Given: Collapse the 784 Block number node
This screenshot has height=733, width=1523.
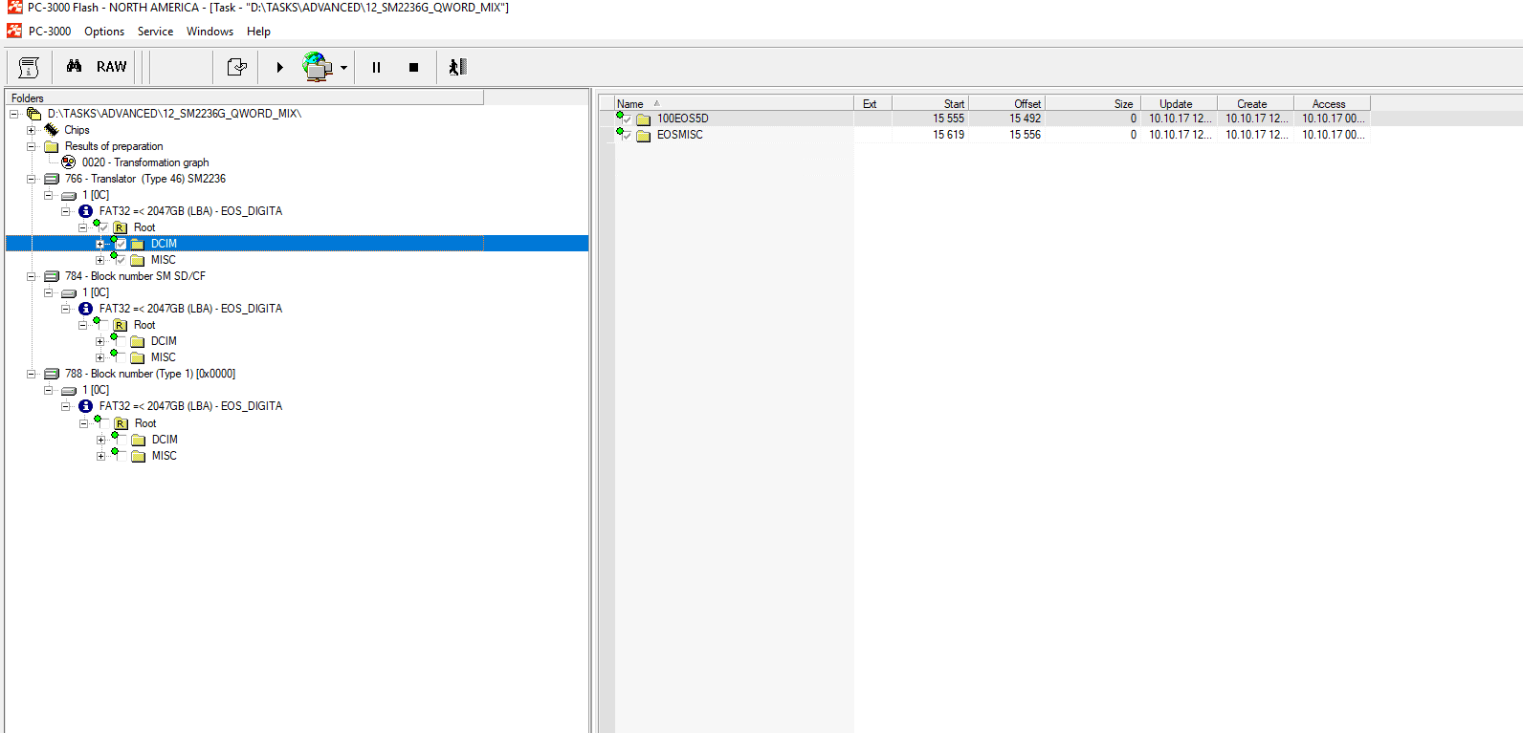Looking at the screenshot, I should (x=32, y=276).
